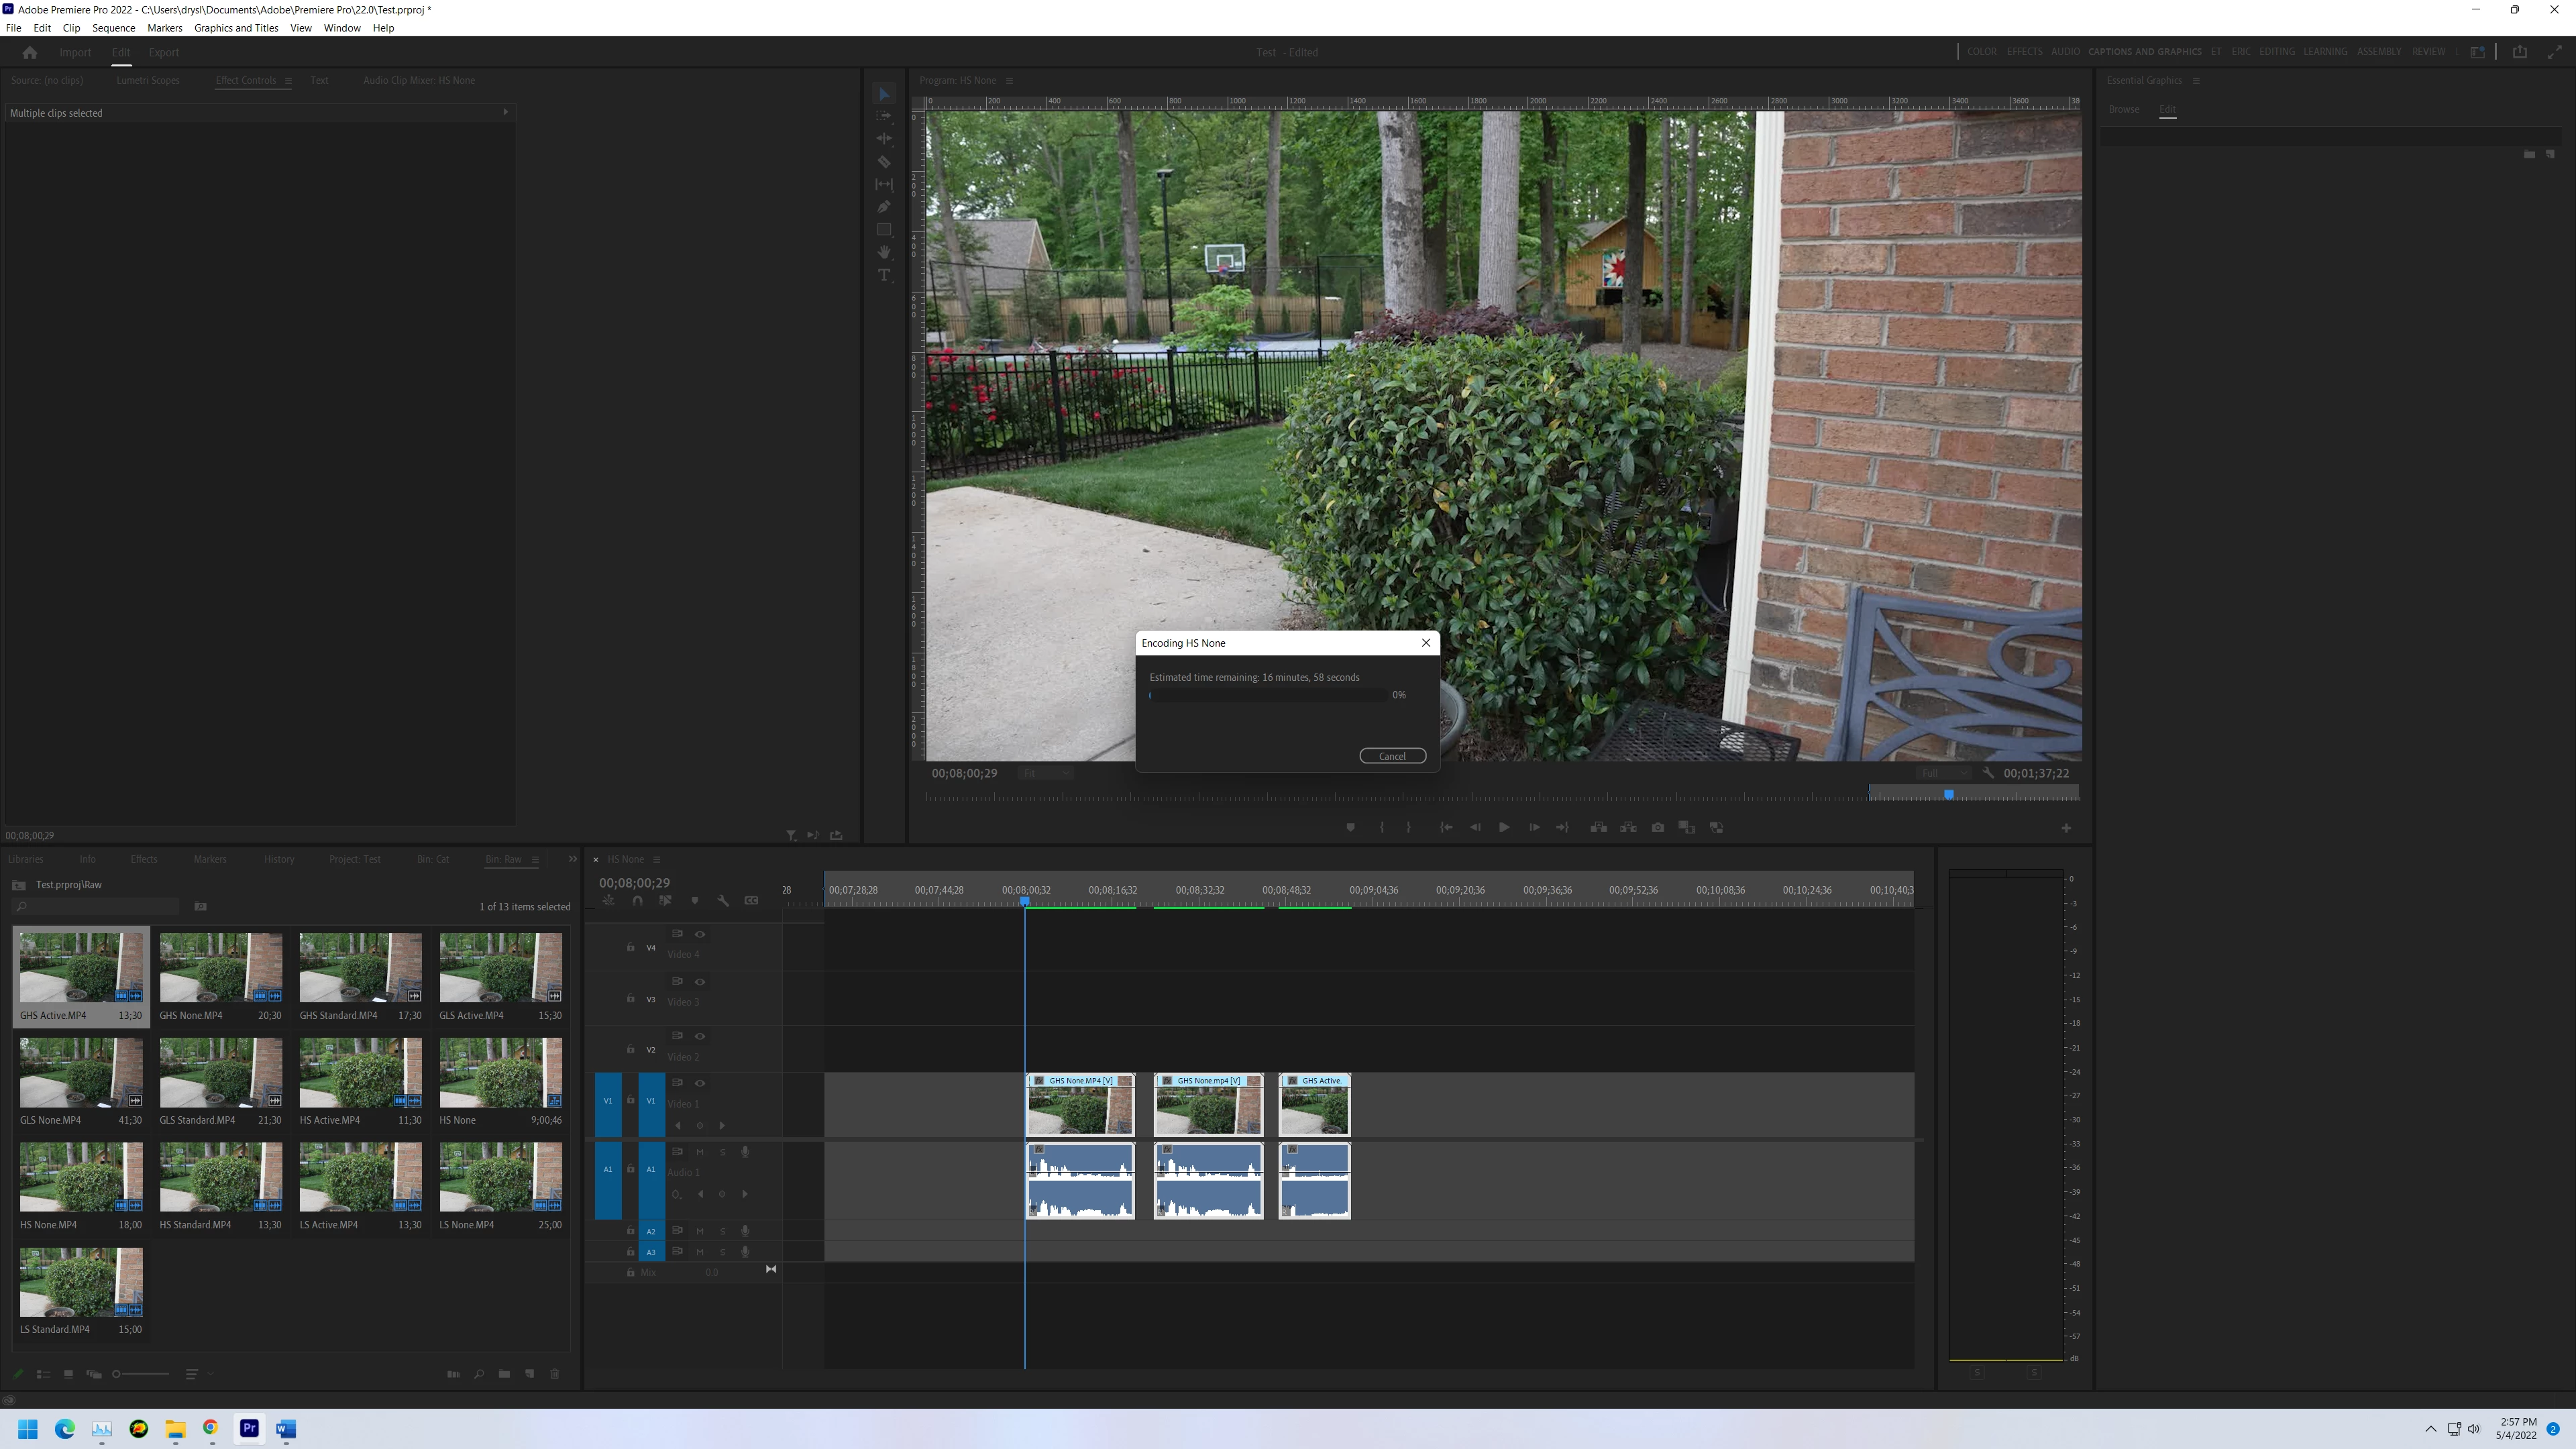This screenshot has width=2576, height=1449.
Task: Toggle timeline snapping magnet
Action: click(637, 901)
